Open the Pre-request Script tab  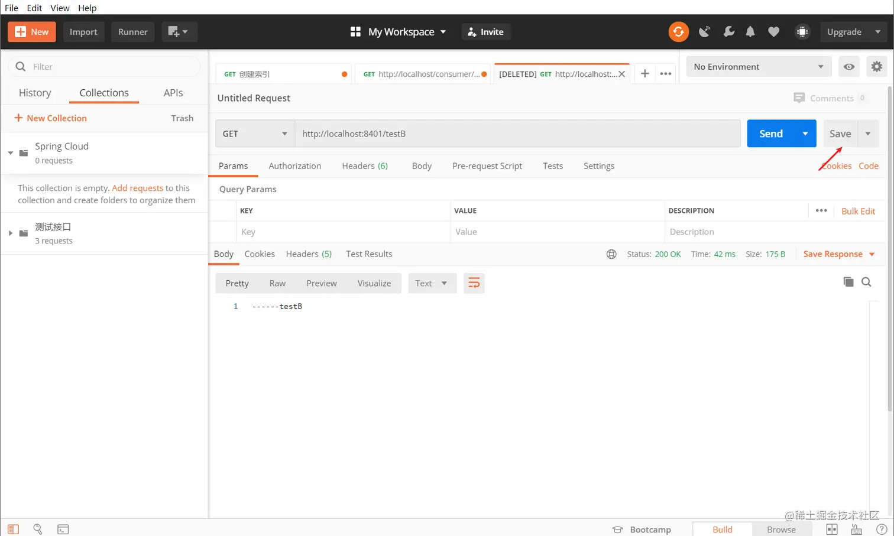[487, 166]
